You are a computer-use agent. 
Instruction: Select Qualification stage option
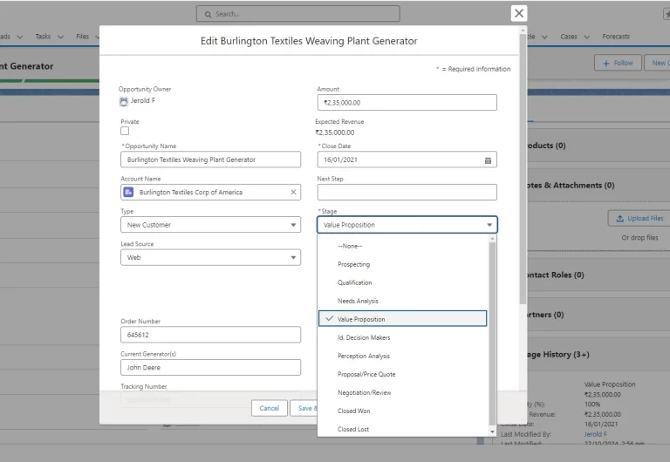tap(402, 282)
